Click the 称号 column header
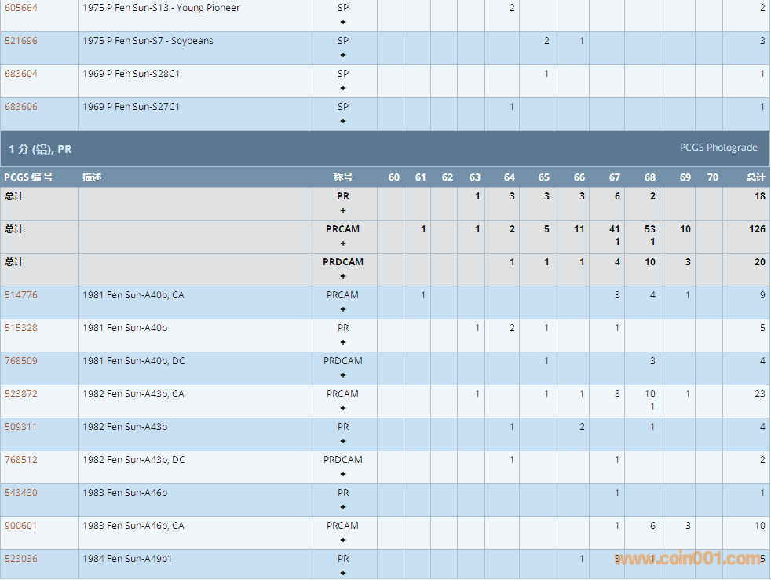Viewport: 771px width, 580px height. click(343, 177)
